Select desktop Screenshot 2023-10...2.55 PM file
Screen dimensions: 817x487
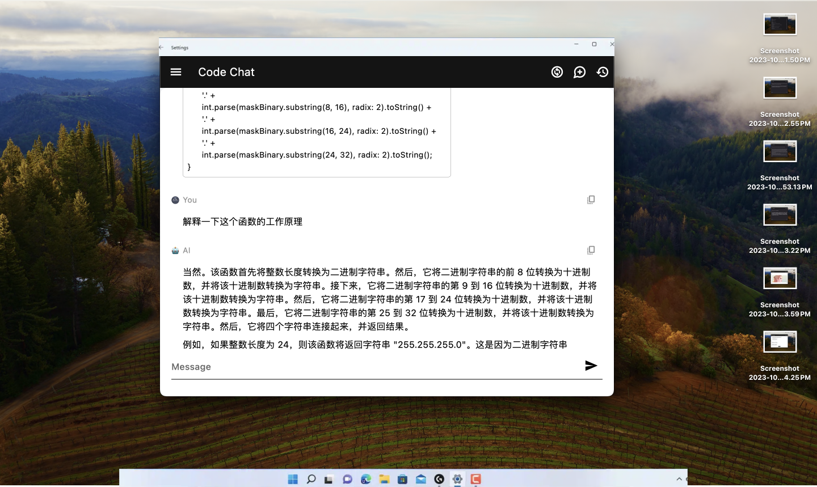coord(780,101)
